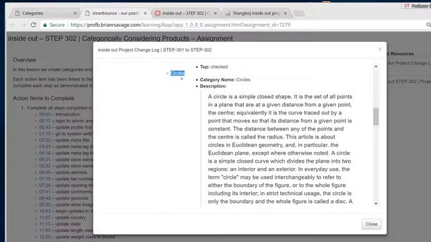Go forward in browser history
Viewport: 431px width, 242px height.
23,25
